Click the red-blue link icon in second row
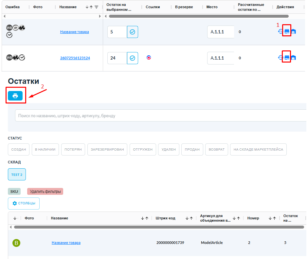308x259 pixels. click(149, 57)
